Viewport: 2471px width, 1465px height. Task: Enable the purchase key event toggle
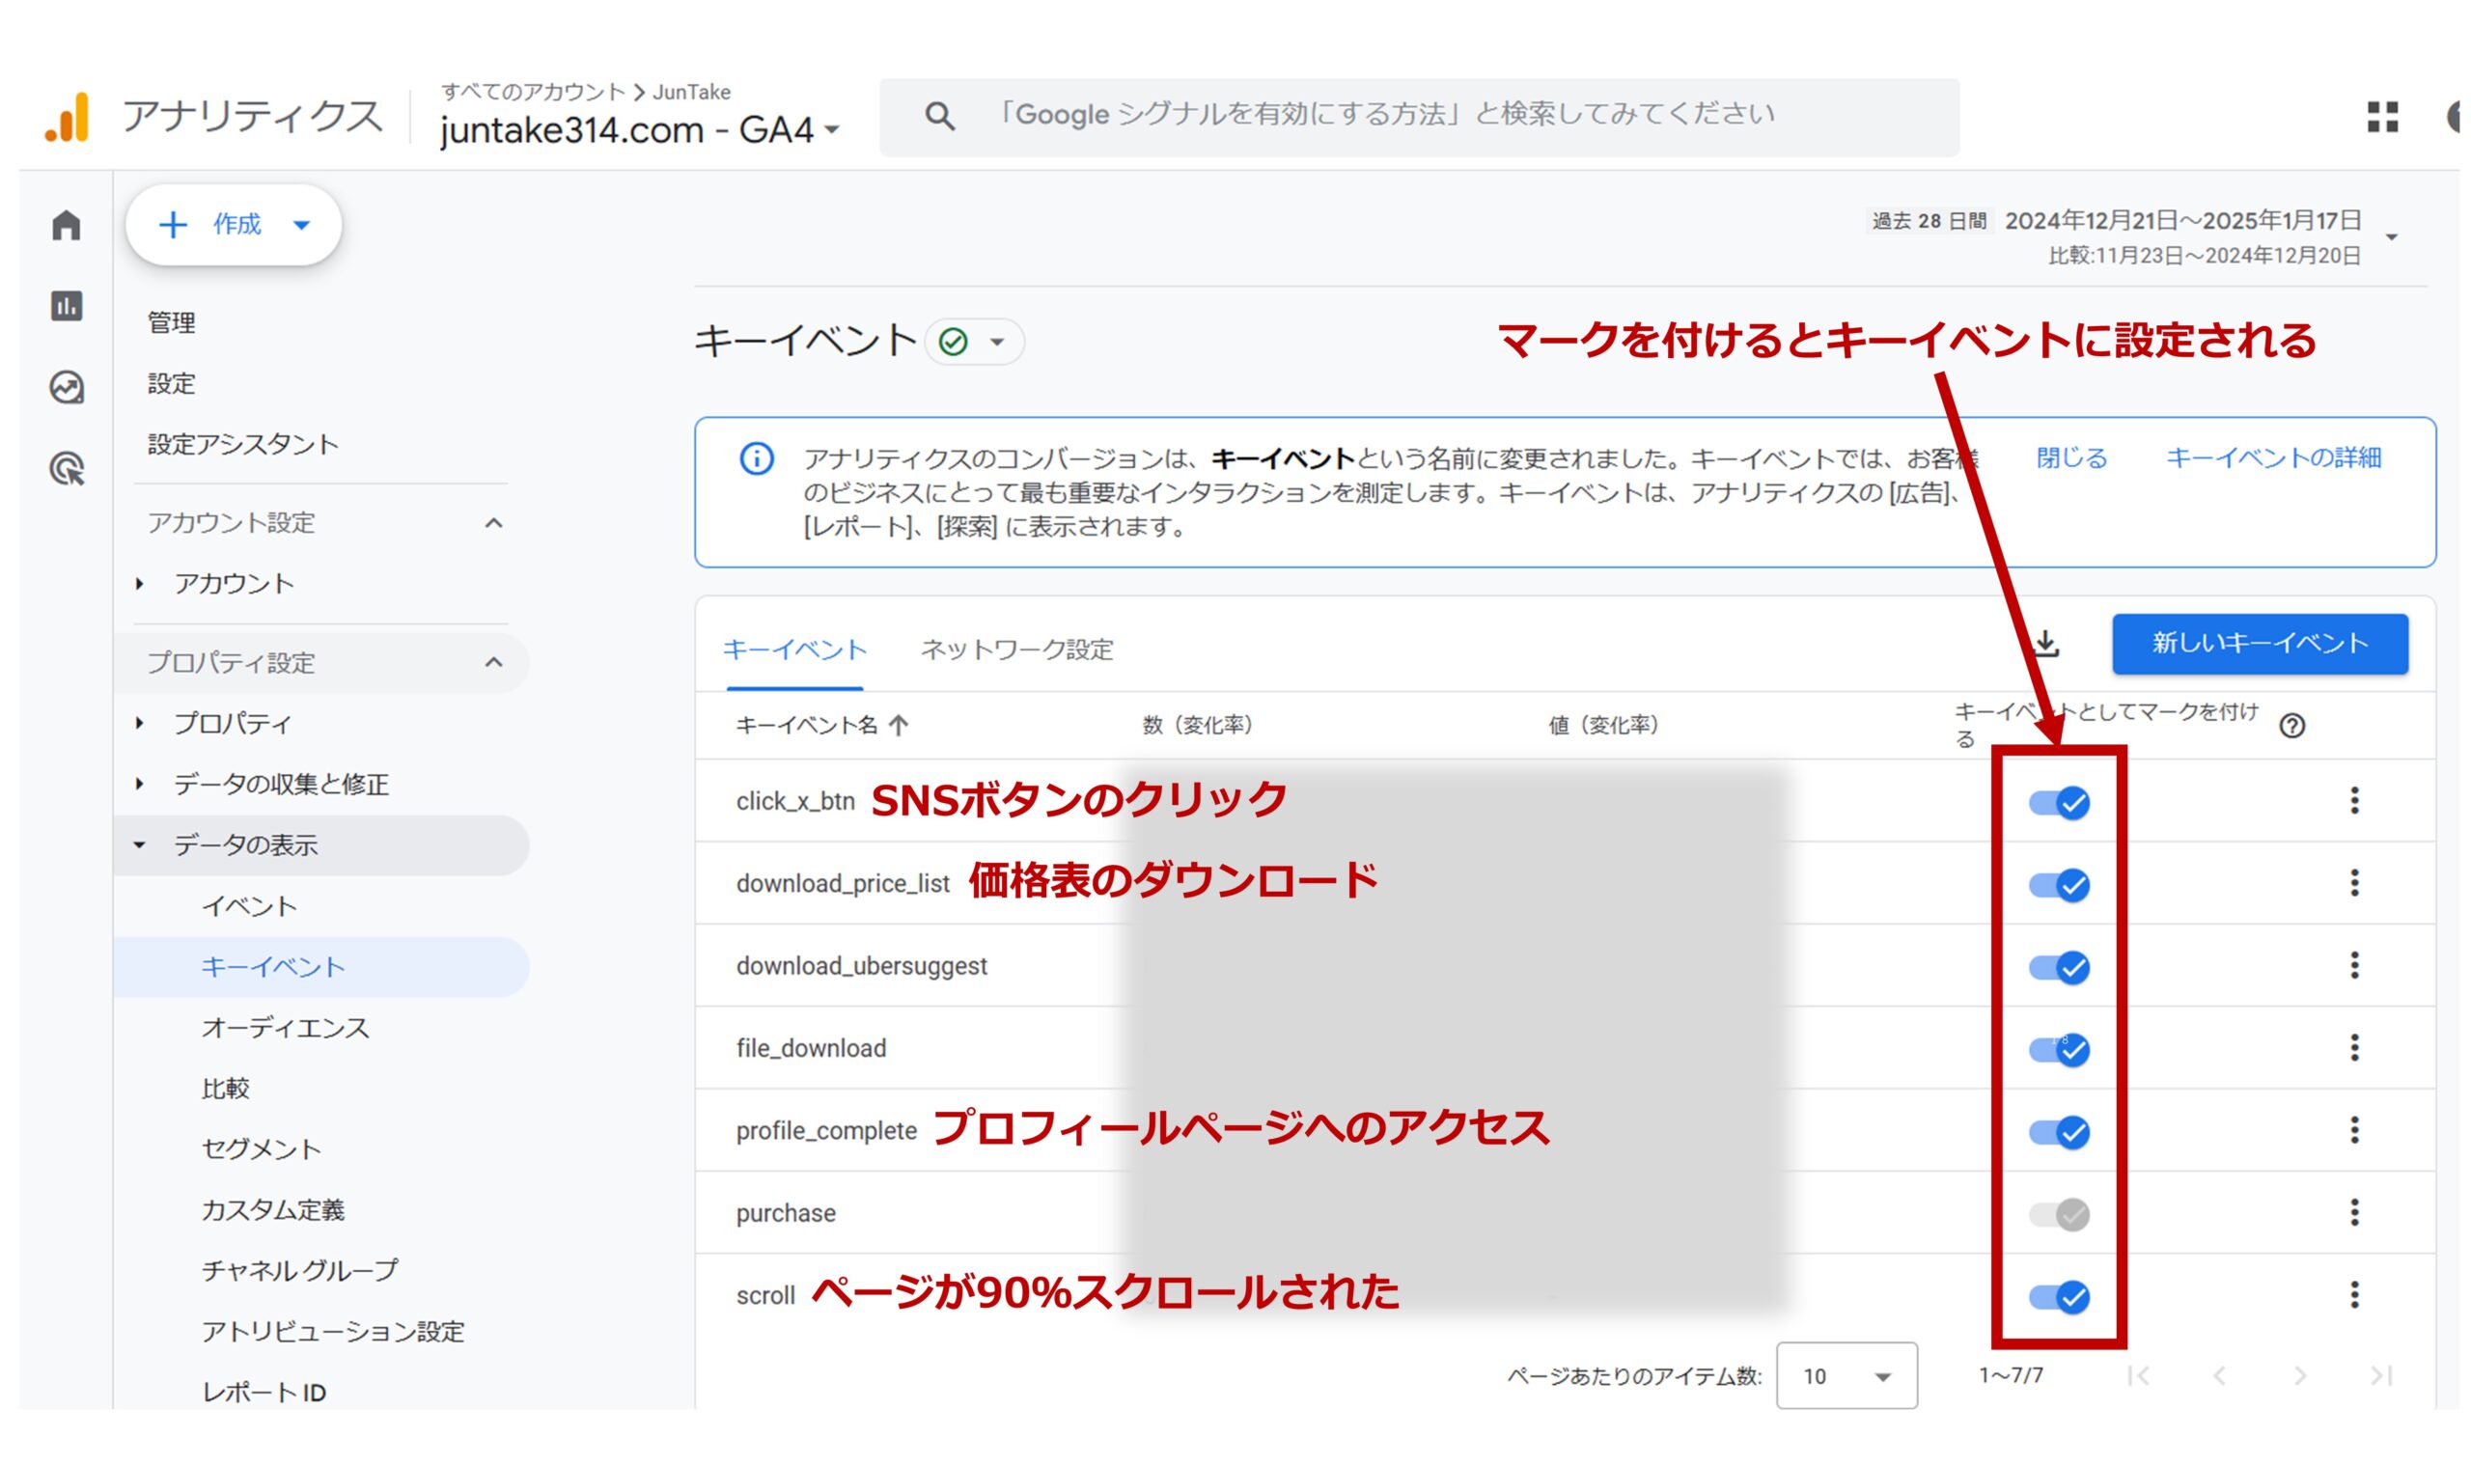[x=2062, y=1213]
